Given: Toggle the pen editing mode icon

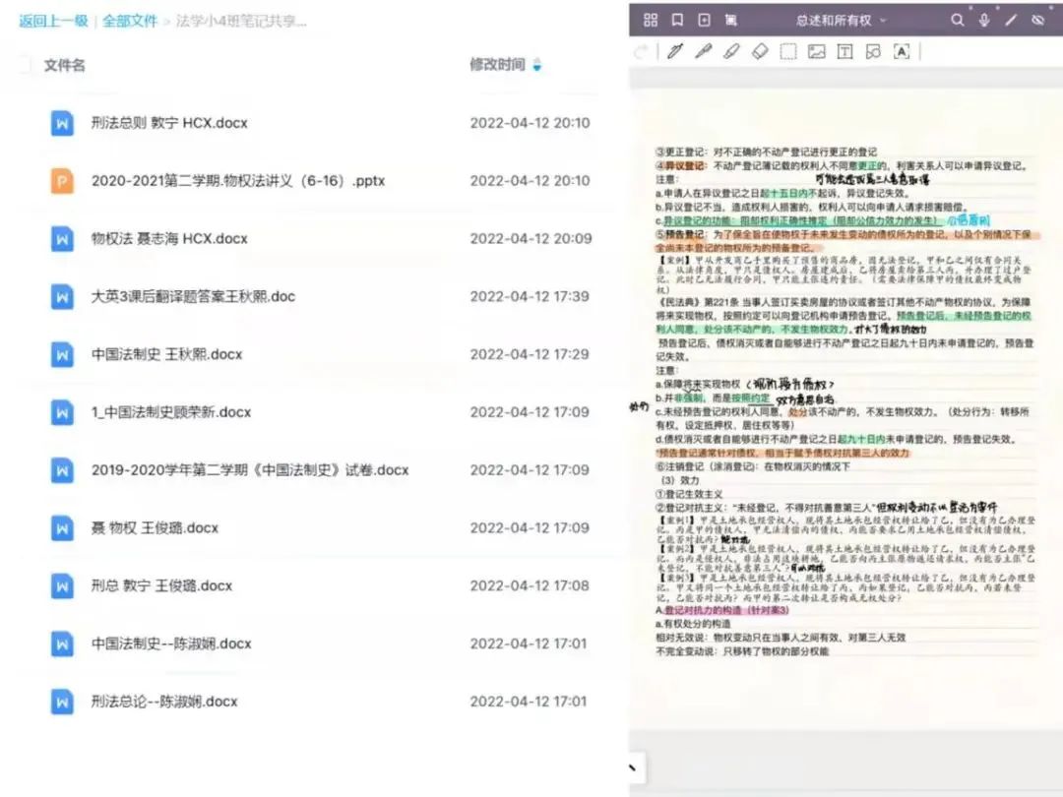Looking at the screenshot, I should pos(1011,20).
